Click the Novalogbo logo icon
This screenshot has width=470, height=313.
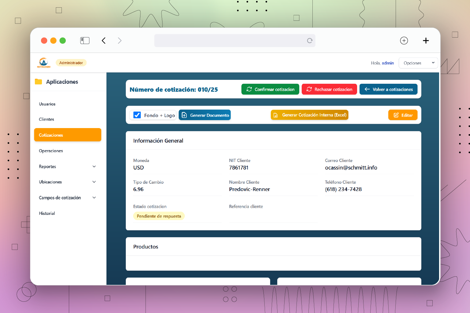point(44,62)
